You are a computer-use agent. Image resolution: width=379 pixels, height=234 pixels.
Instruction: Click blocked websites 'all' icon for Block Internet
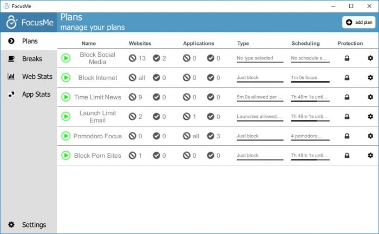133,78
